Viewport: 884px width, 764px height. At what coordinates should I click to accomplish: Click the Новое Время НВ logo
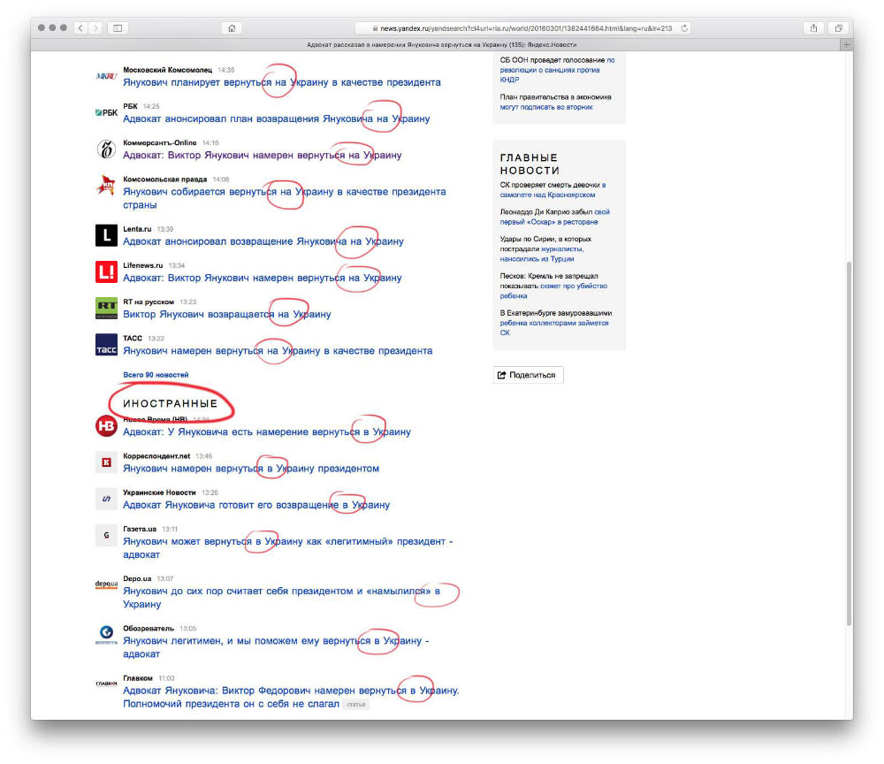coord(106,426)
